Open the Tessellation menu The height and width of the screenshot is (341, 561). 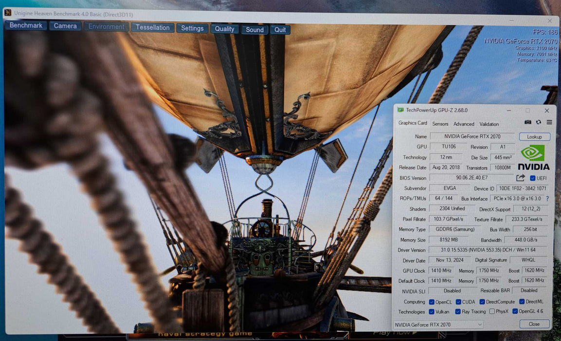coord(152,28)
